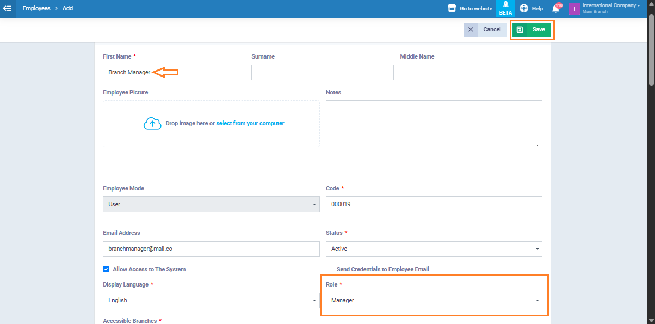Click the cloud upload icon
The image size is (655, 324).
click(x=152, y=124)
